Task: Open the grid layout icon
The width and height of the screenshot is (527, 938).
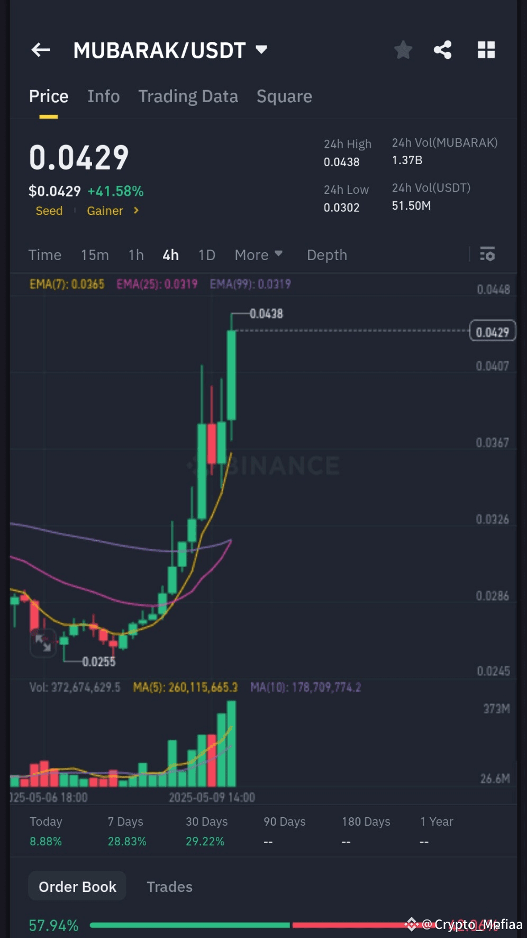Action: click(486, 50)
